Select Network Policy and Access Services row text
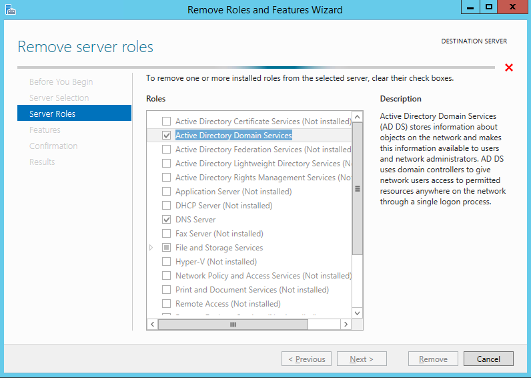The image size is (531, 378). click(263, 276)
